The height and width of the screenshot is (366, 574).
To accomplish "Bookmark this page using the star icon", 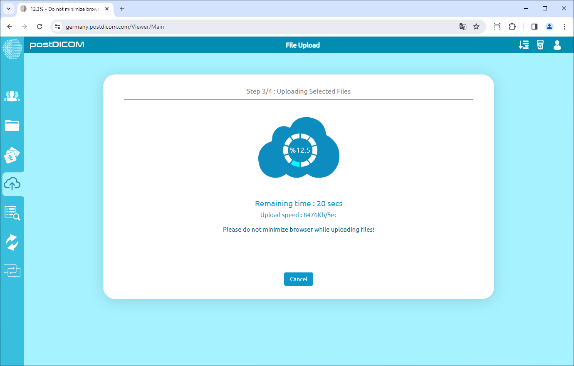I will (x=476, y=26).
